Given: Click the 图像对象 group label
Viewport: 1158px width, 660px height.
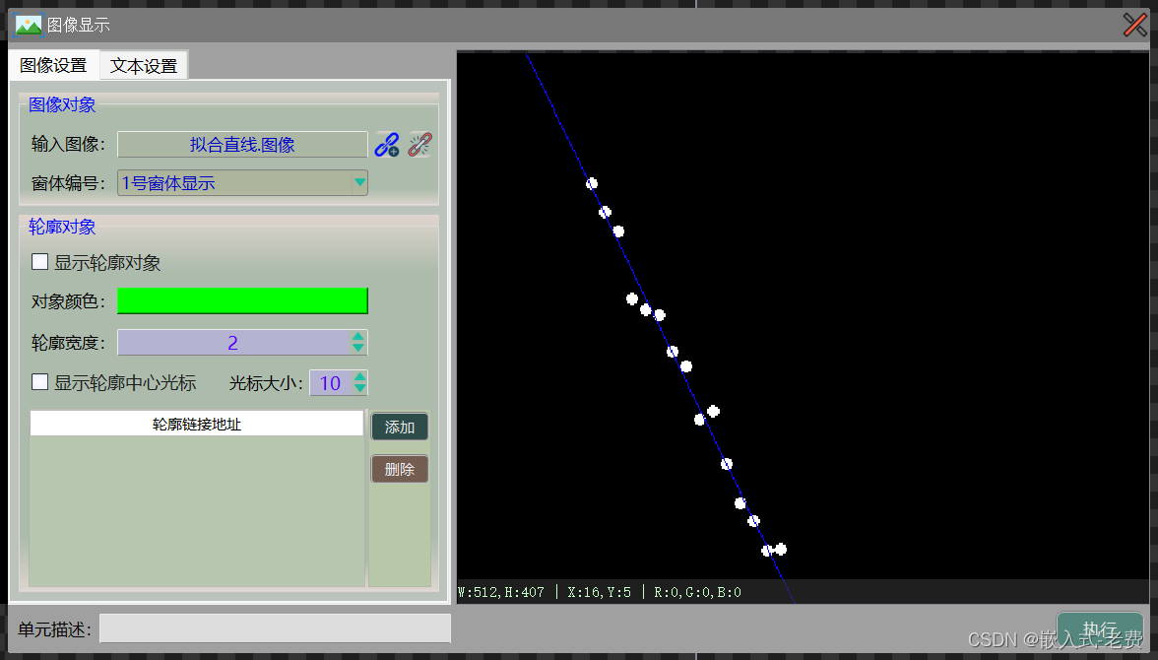Looking at the screenshot, I should [62, 105].
